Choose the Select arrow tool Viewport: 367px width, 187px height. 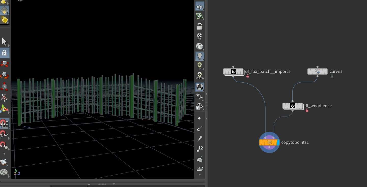click(x=4, y=42)
